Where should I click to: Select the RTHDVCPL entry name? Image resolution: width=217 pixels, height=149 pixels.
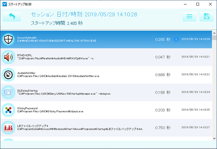click(x=24, y=55)
